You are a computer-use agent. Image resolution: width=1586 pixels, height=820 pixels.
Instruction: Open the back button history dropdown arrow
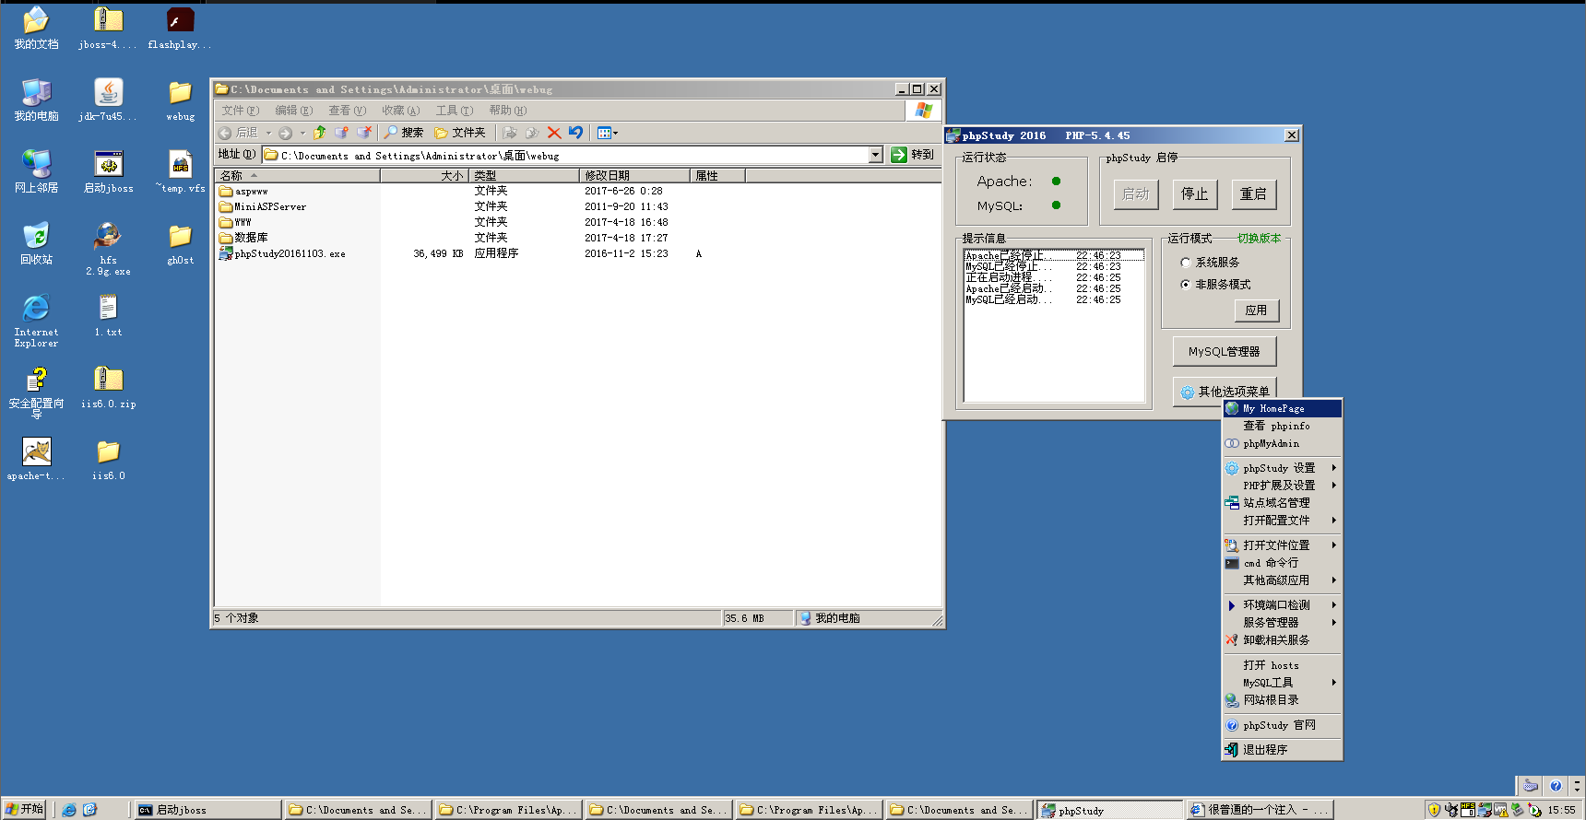(268, 133)
